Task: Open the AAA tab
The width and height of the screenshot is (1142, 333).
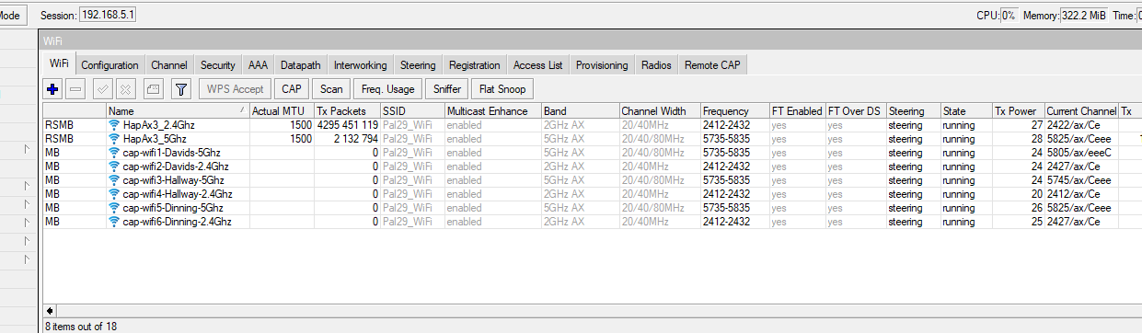Action: pos(258,65)
